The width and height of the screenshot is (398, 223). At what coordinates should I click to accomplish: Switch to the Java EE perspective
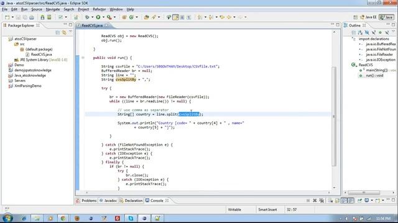click(368, 17)
